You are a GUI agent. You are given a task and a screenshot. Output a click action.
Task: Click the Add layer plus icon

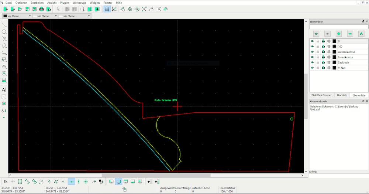click(339, 34)
